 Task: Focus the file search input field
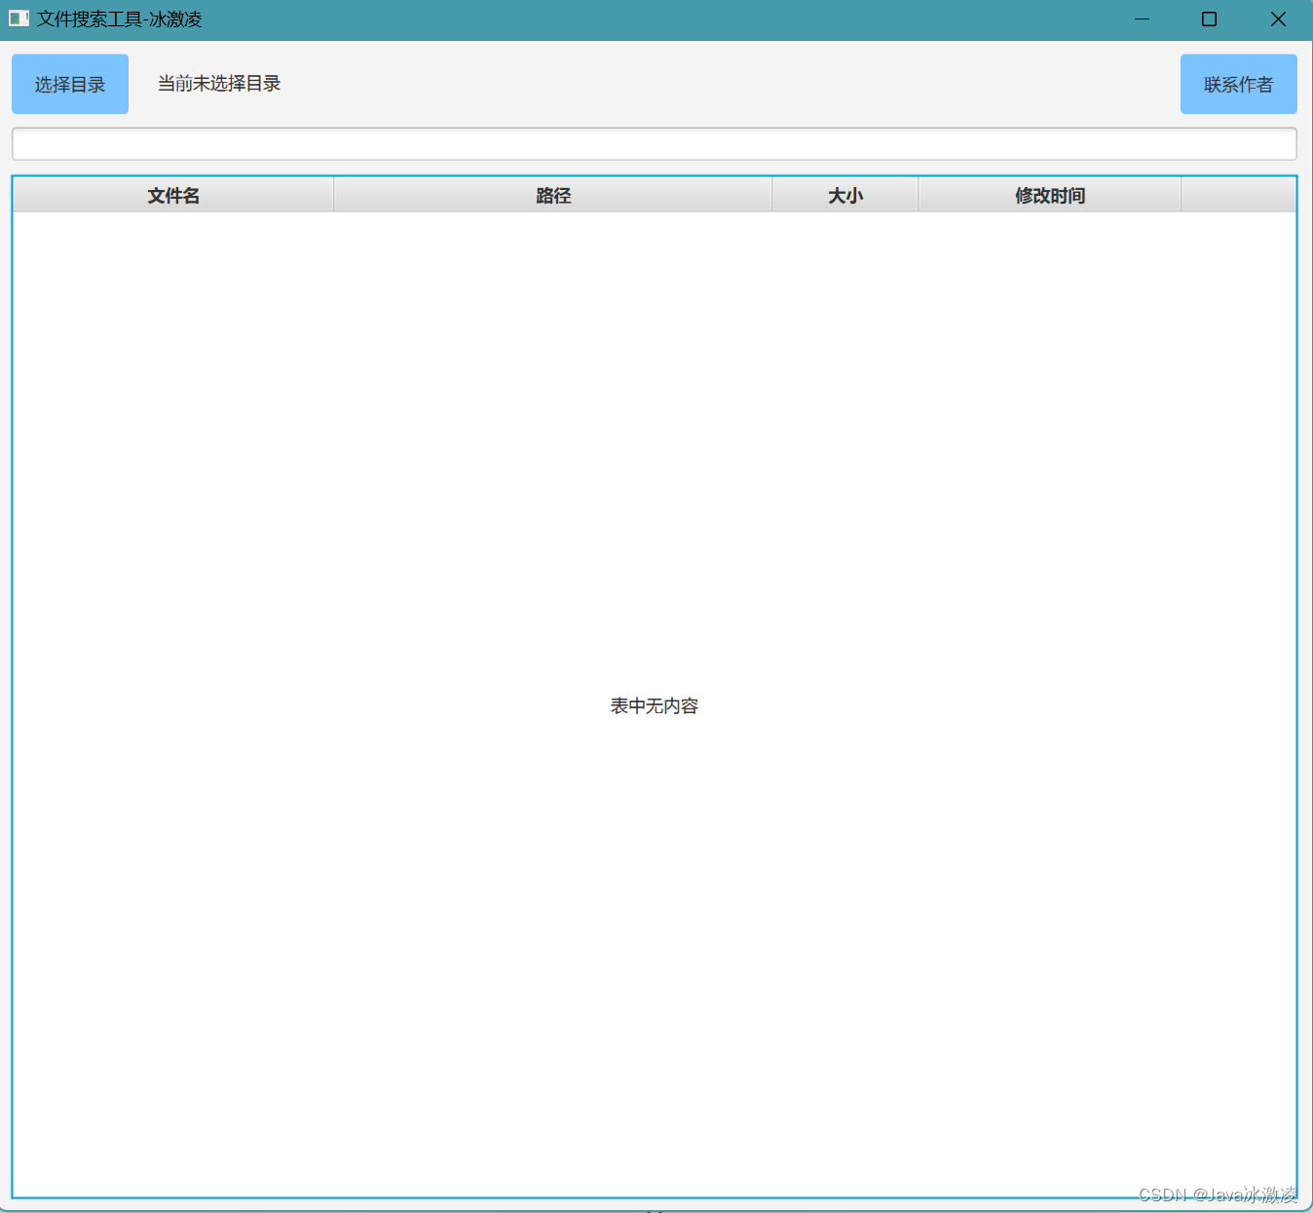click(x=655, y=144)
